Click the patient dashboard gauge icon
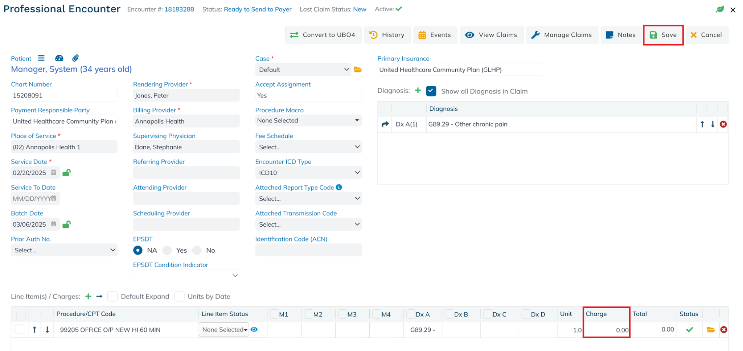 point(59,58)
